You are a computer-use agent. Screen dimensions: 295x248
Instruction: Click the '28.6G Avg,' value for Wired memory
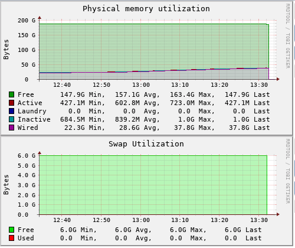pos(140,128)
